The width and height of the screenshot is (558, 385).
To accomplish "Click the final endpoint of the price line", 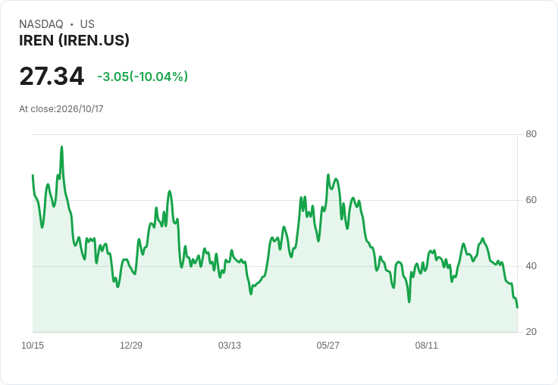I will pyautogui.click(x=517, y=308).
